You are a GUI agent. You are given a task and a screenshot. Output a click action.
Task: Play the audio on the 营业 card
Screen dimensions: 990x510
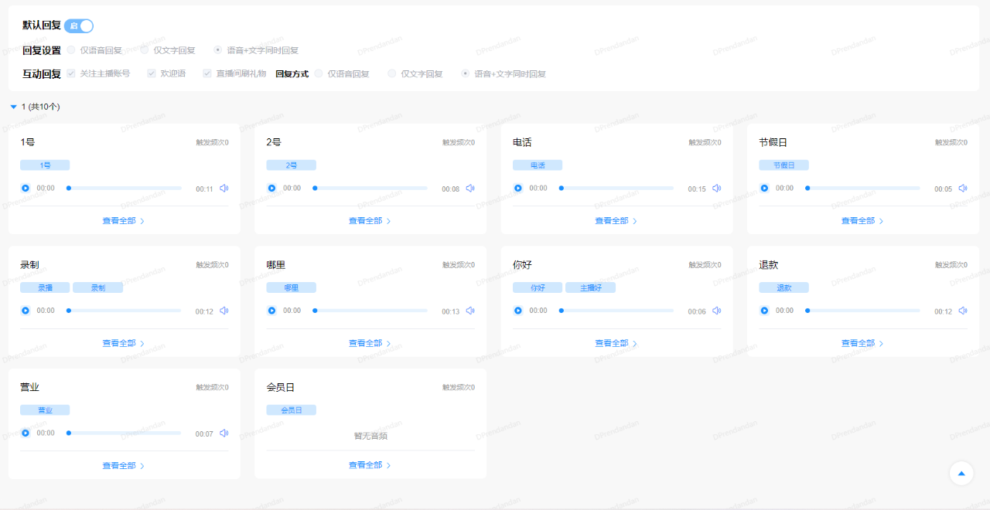click(25, 433)
